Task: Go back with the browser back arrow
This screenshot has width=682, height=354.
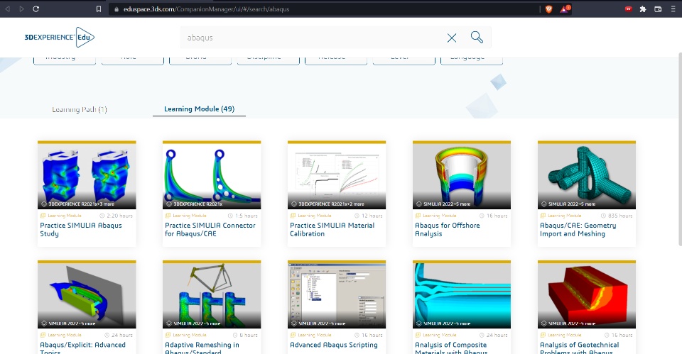Action: click(7, 9)
